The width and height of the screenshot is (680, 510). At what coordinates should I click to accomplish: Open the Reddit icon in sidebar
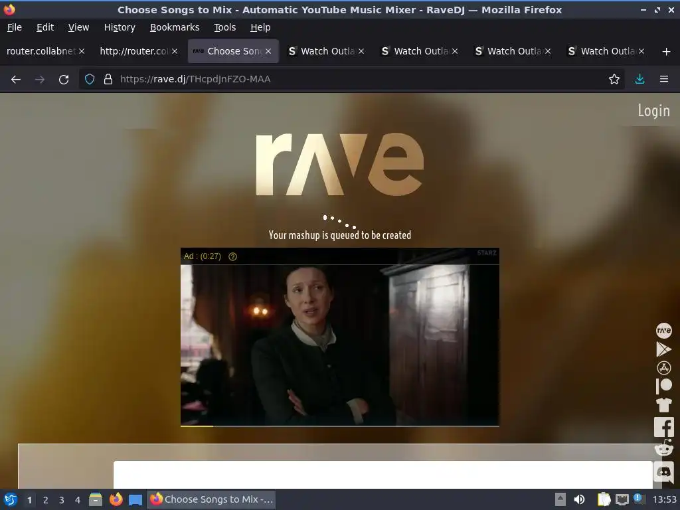tap(663, 448)
